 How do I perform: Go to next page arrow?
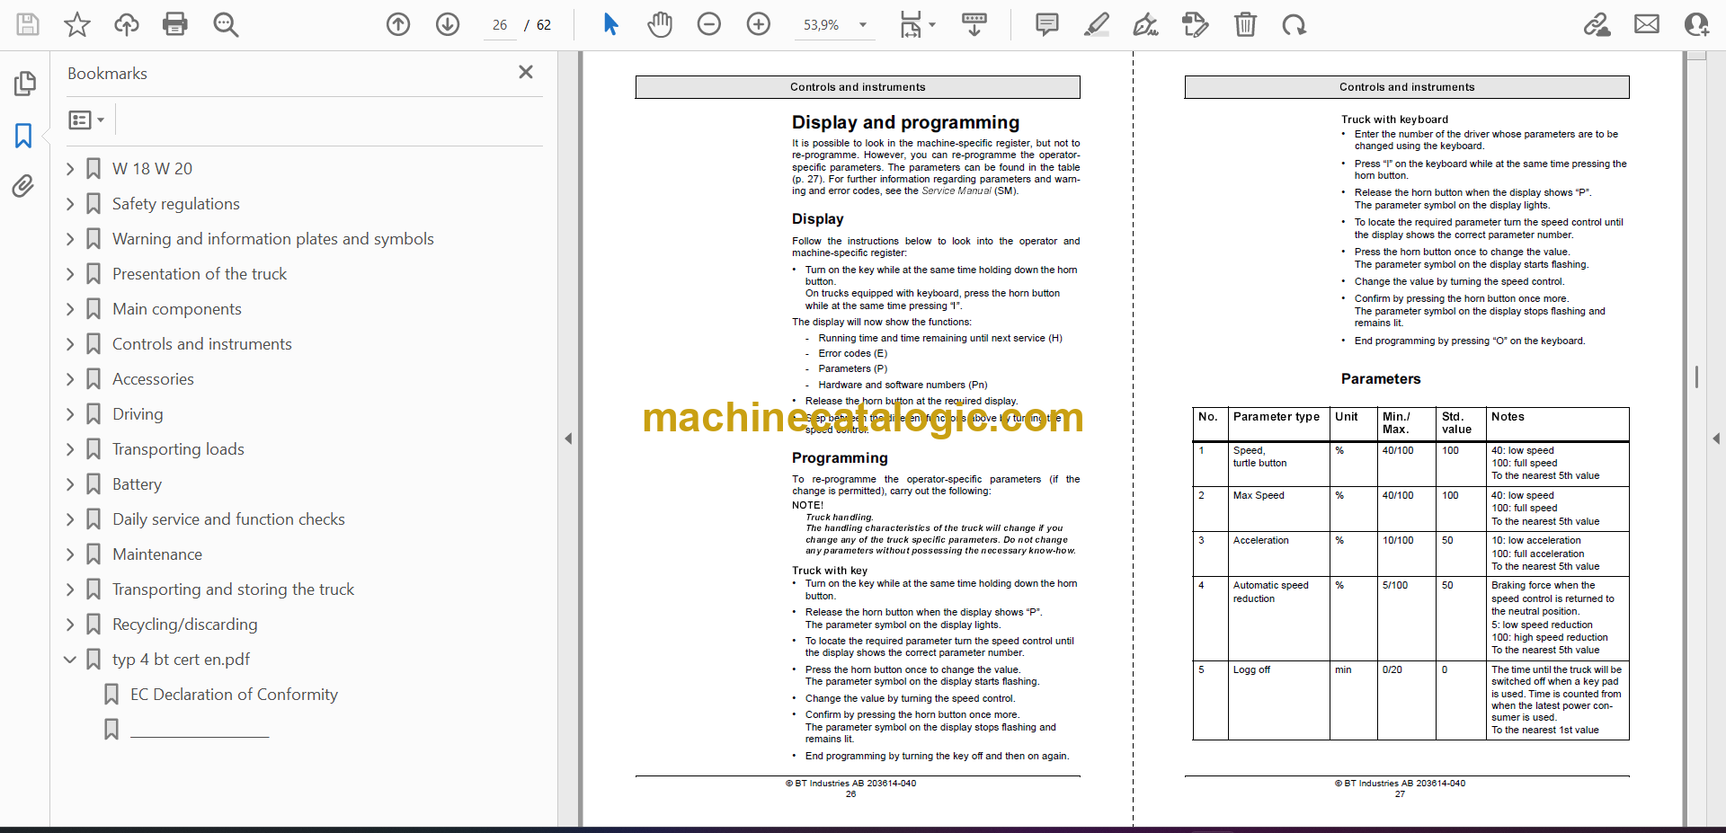point(448,24)
